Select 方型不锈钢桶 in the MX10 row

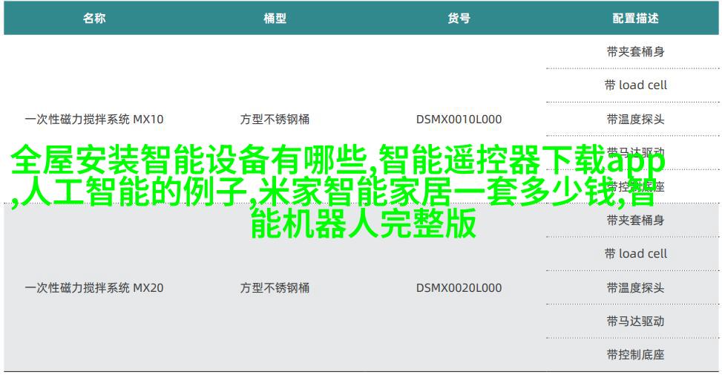click(275, 120)
